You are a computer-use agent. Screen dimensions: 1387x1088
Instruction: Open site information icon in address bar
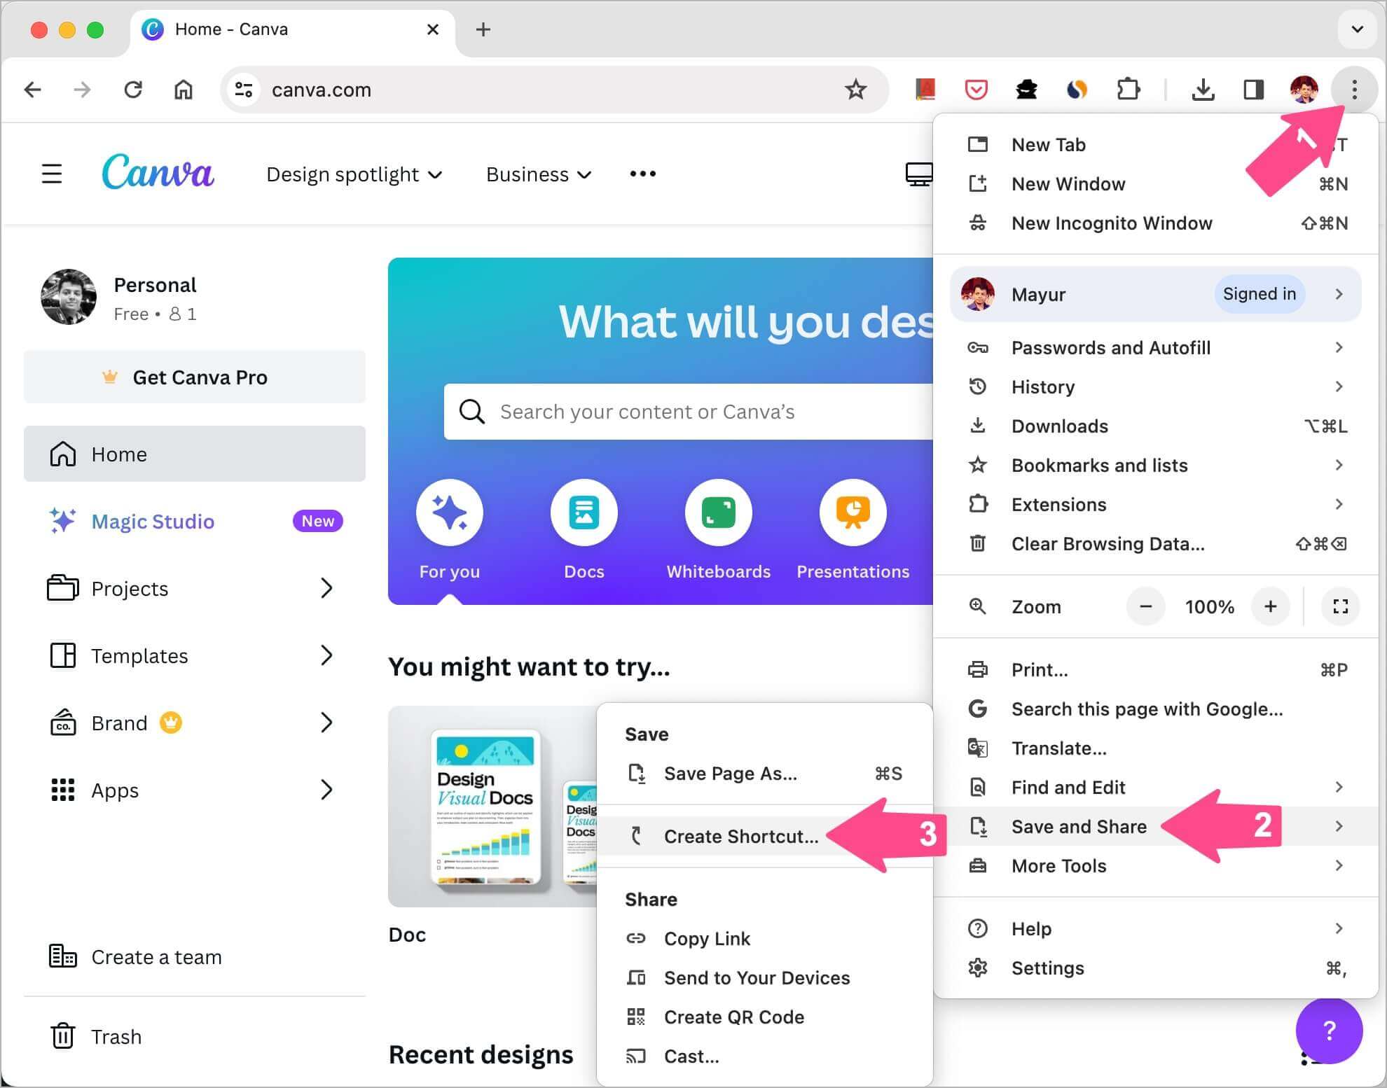pos(244,90)
